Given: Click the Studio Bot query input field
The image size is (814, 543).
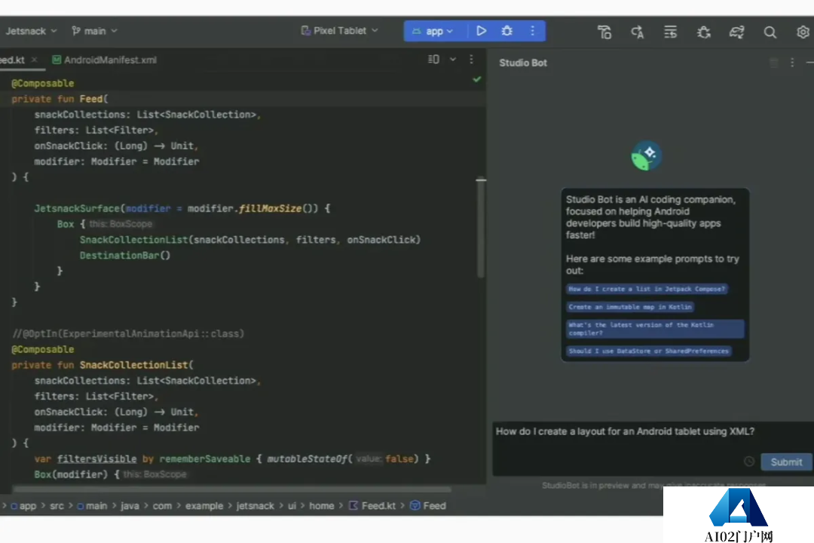Looking at the screenshot, I should (652, 449).
